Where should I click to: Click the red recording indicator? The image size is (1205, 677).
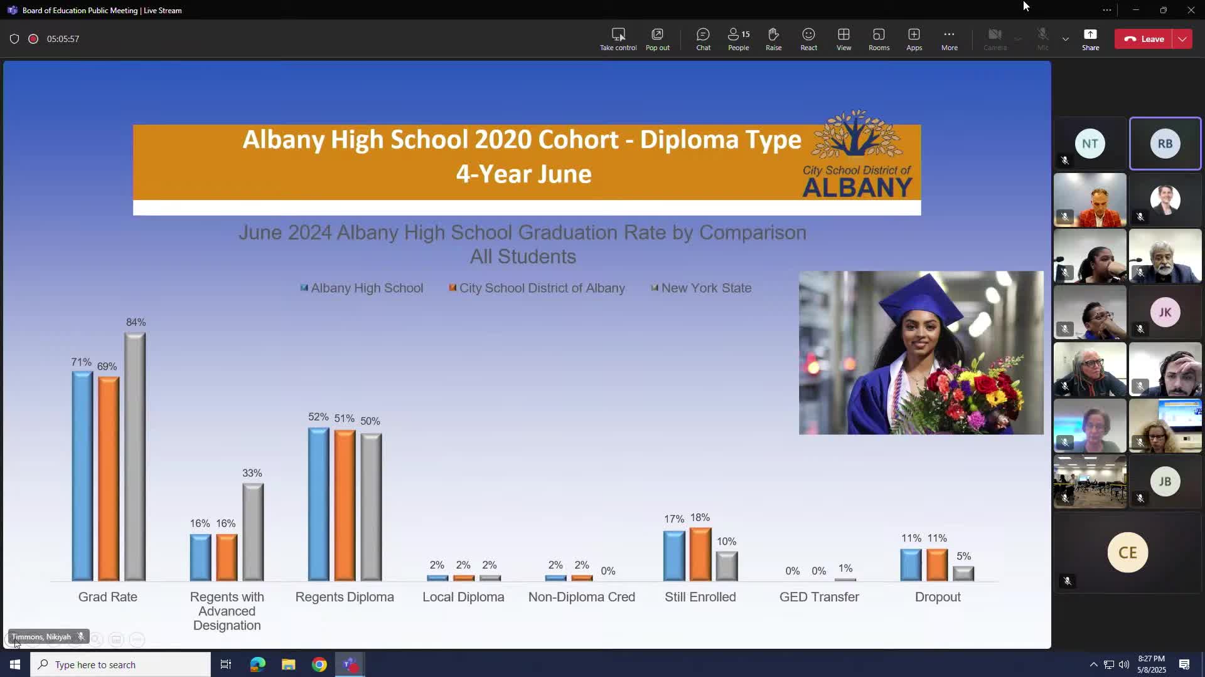click(x=33, y=39)
